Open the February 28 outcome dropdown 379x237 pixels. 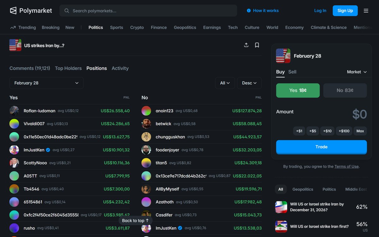(46, 83)
